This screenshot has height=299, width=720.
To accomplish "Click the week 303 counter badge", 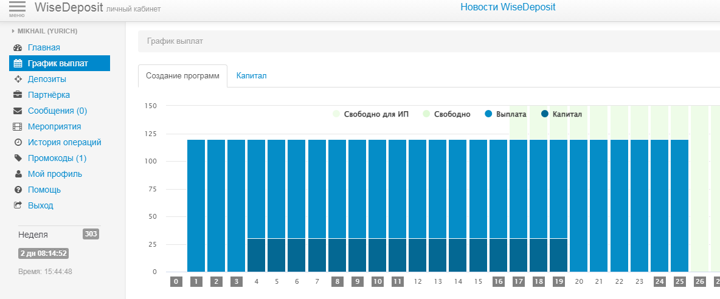I will click(x=91, y=234).
